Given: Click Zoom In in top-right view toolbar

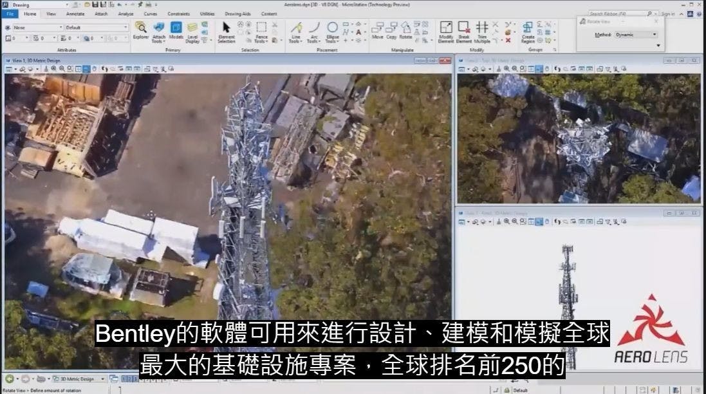Looking at the screenshot, I should [506, 69].
